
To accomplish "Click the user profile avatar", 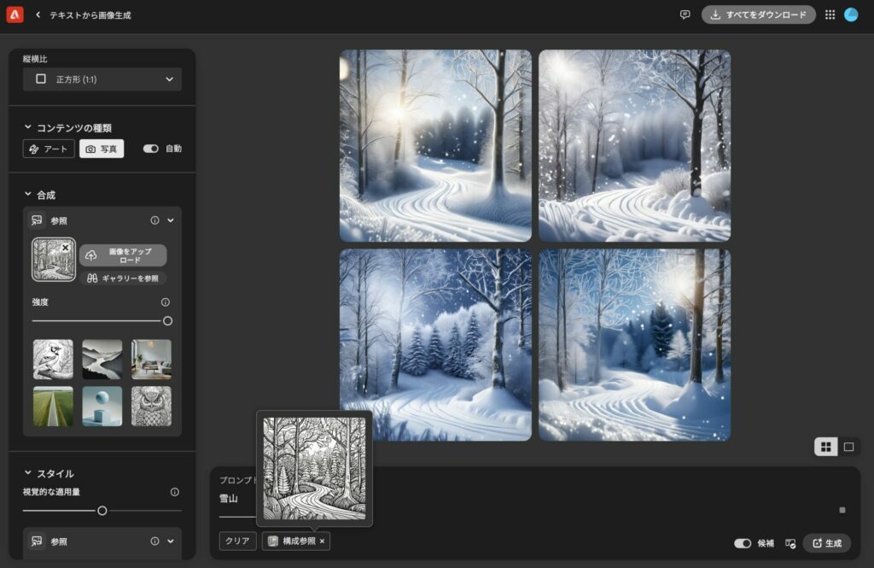I will [x=851, y=15].
